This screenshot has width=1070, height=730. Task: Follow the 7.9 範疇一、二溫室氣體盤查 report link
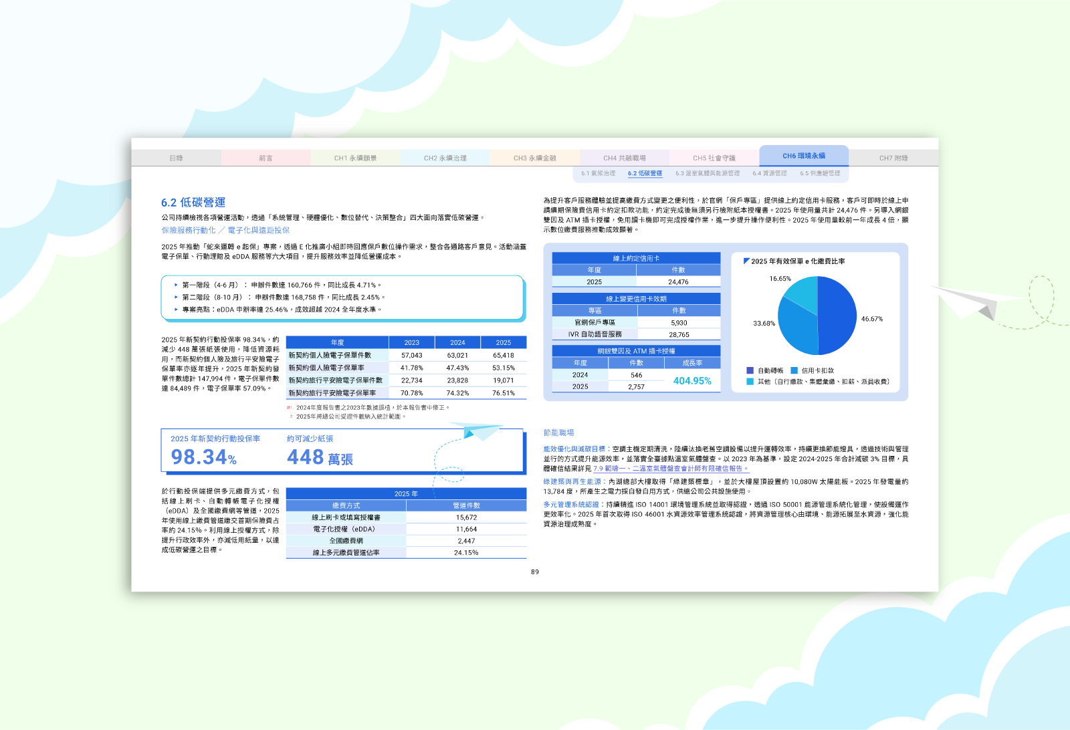pos(671,469)
